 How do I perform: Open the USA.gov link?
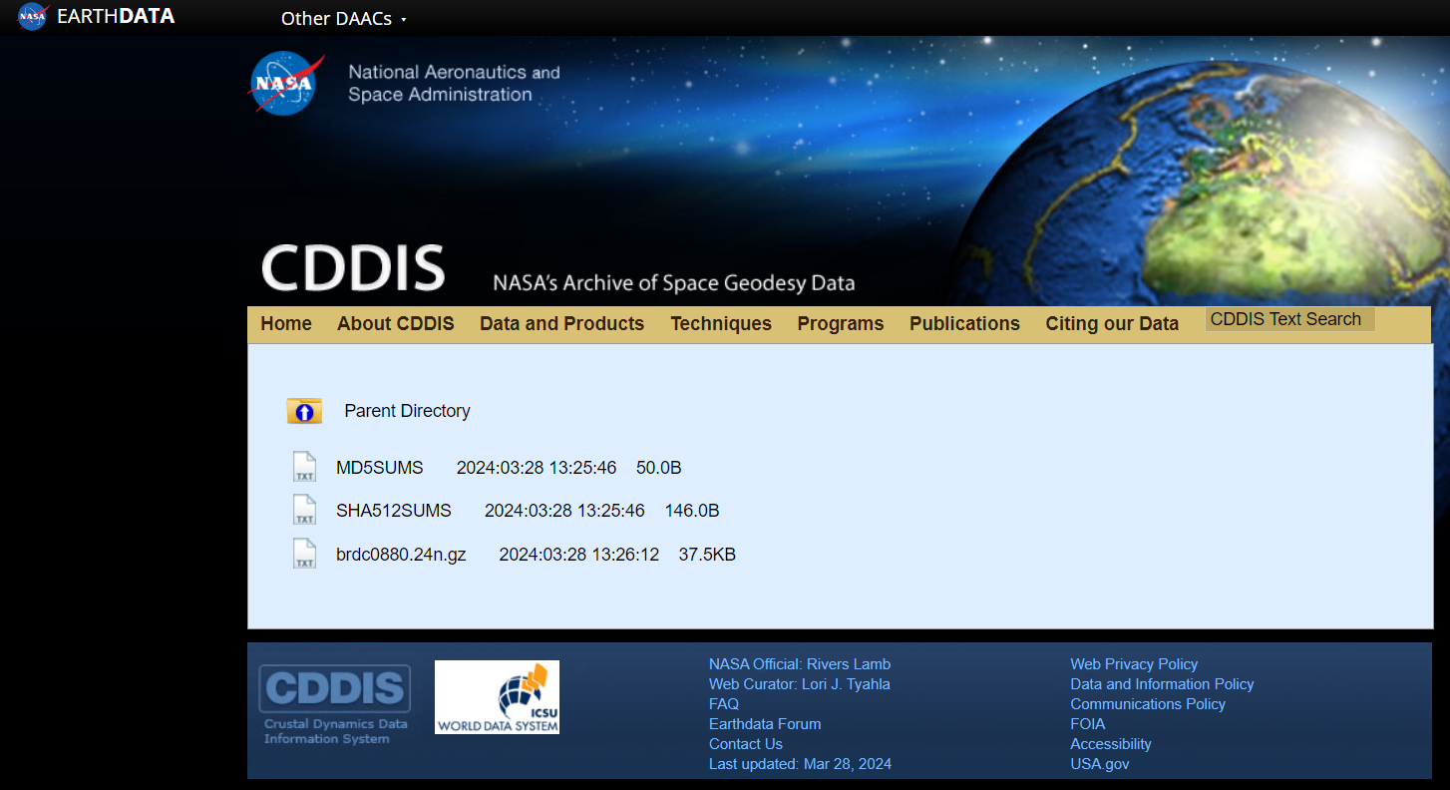tap(1100, 764)
